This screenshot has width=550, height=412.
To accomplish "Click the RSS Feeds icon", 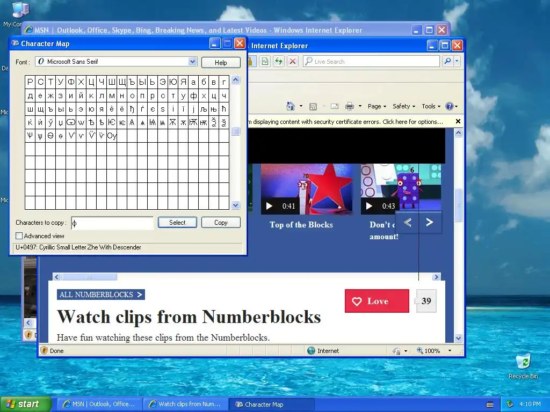I will (x=313, y=107).
